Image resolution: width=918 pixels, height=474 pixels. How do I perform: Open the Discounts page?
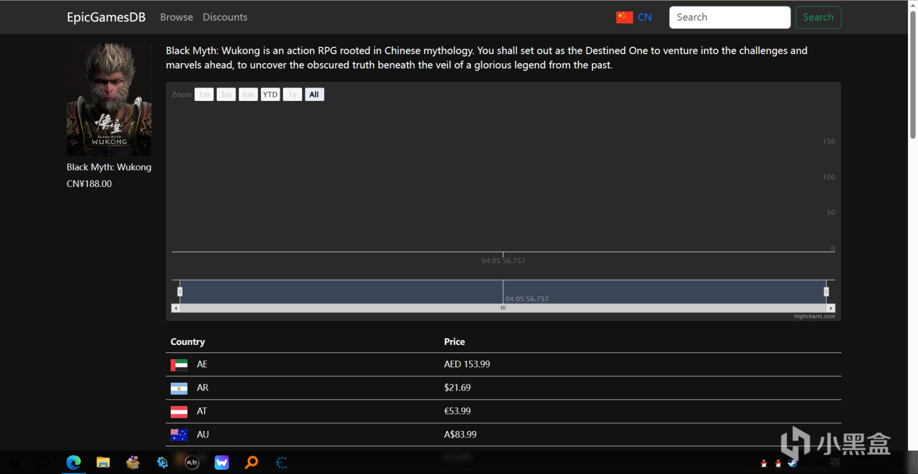tap(225, 17)
